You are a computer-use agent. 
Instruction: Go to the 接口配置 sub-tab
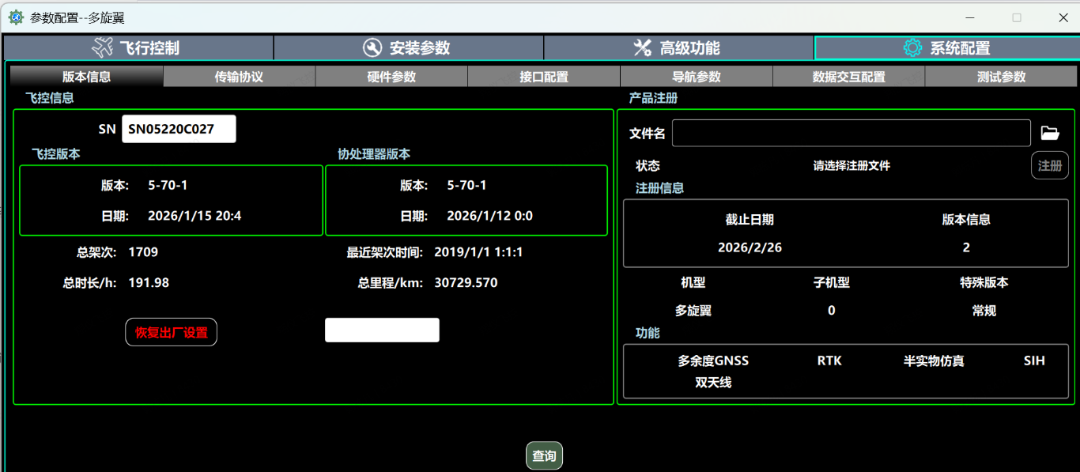(x=544, y=77)
